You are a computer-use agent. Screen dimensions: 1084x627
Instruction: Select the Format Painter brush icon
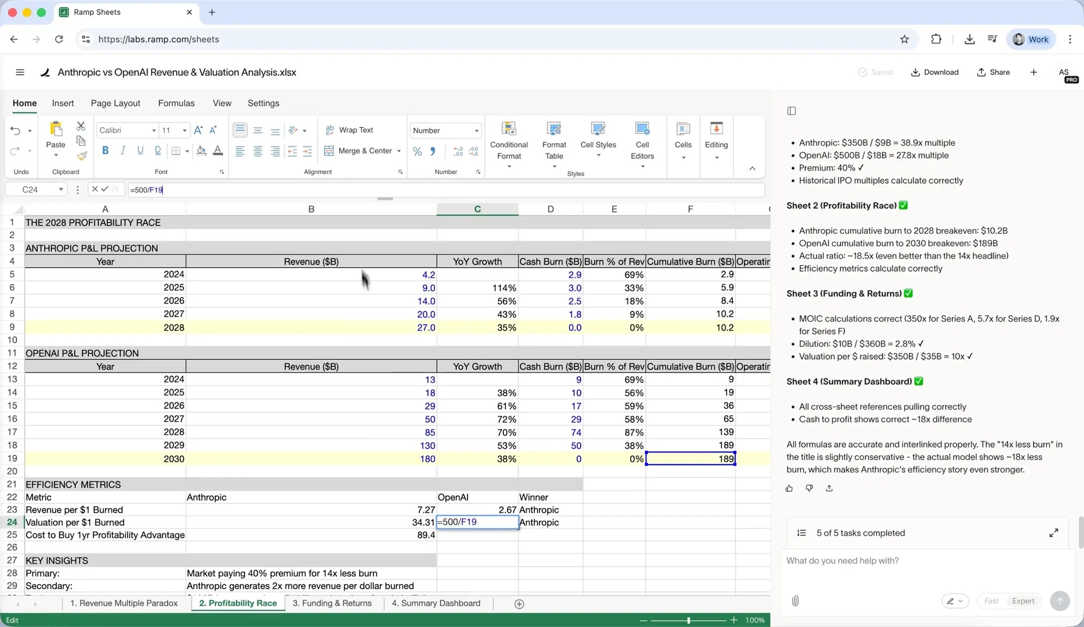82,156
